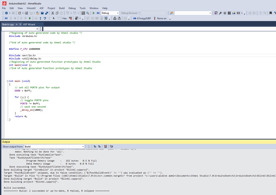Click the Solution Explorer window icon in toolbar
Viewport: 276px width, 195px height.
coord(216,13)
